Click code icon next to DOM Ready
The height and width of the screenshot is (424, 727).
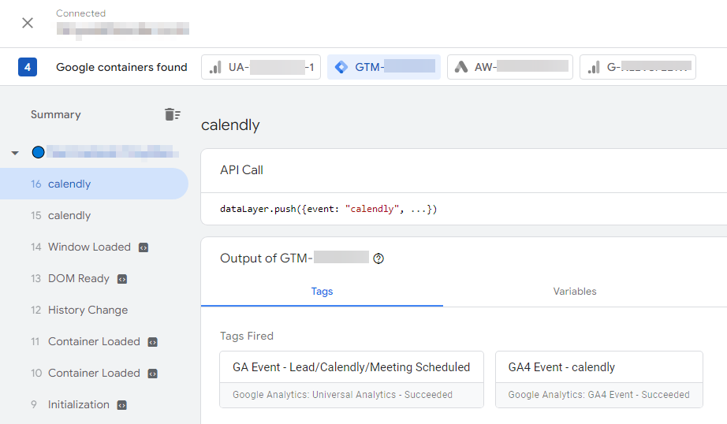122,279
